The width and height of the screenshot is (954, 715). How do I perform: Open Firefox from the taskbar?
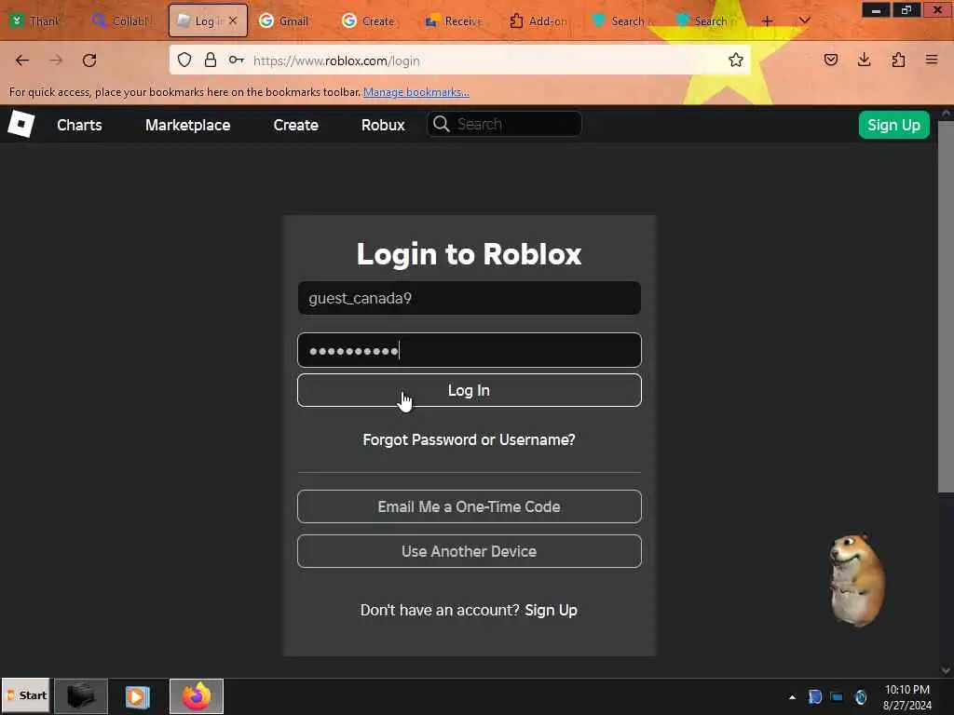click(x=196, y=696)
